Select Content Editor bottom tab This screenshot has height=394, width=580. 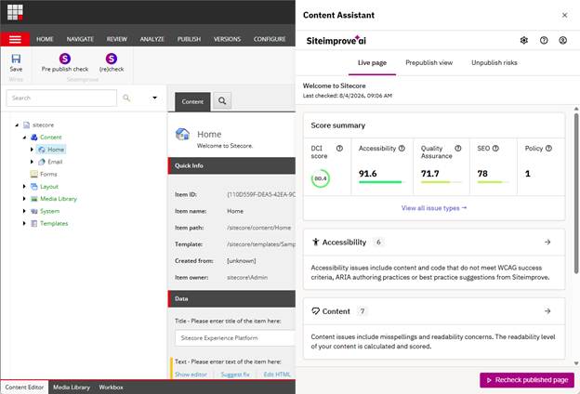(x=24, y=387)
